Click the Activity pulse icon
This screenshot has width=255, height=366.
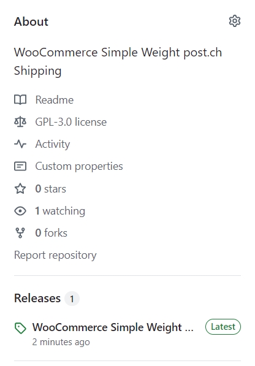(20, 144)
